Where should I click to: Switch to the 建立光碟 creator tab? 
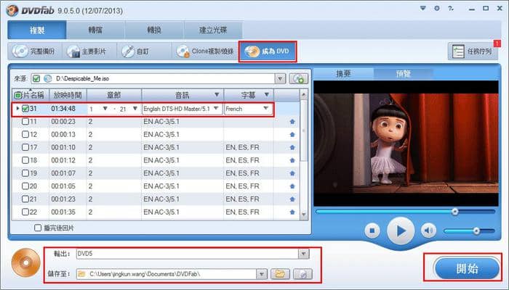pos(213,30)
